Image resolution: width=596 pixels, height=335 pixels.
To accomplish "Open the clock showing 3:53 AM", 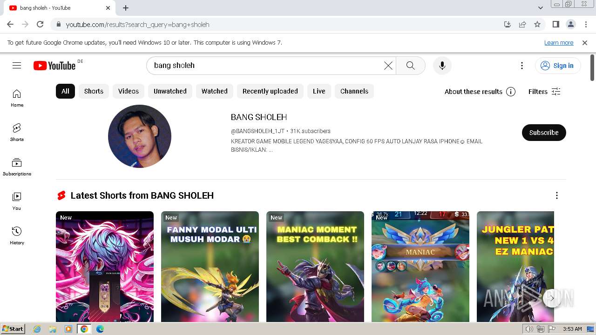I will coord(572,329).
